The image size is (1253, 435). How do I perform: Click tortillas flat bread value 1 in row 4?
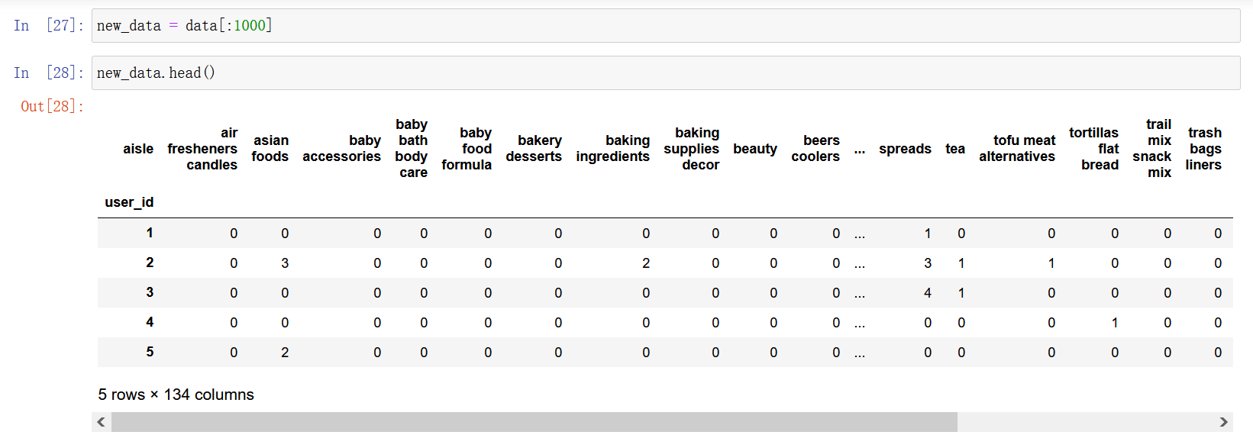(1115, 323)
